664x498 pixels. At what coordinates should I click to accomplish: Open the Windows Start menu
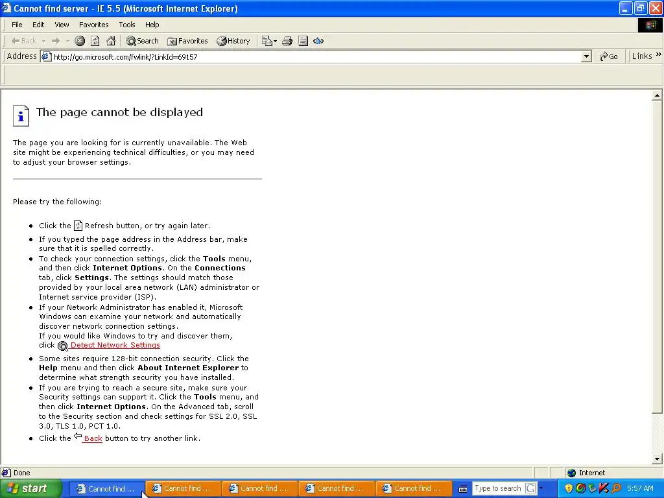(31, 489)
